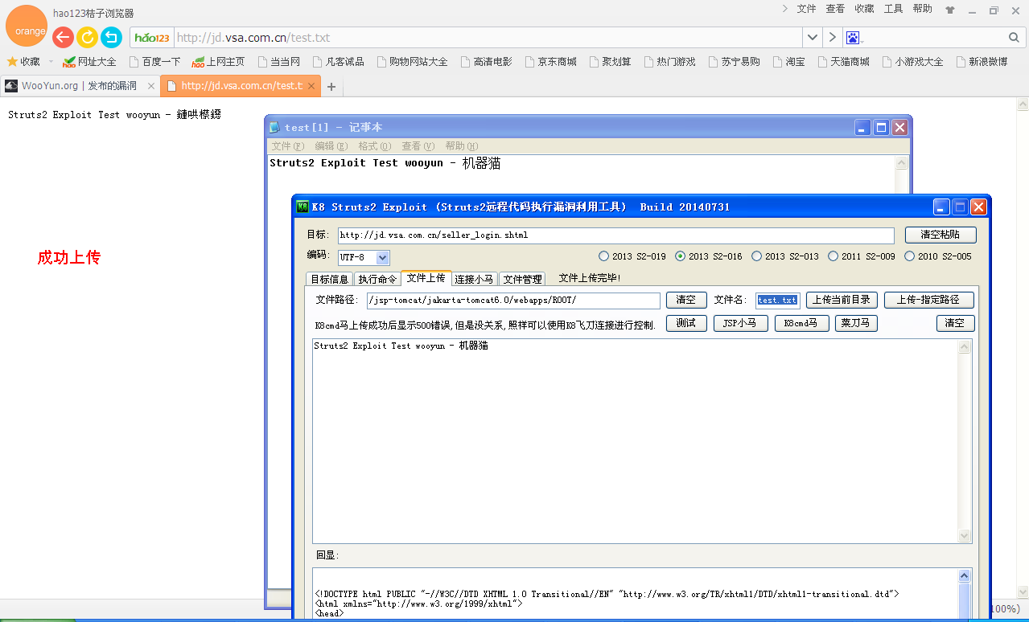Click up arrow of Notepad text scrollbar

902,163
